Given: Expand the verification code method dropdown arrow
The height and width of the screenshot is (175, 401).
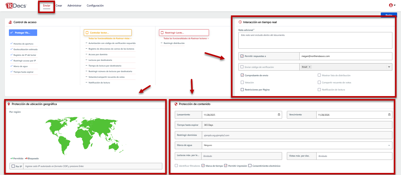Looking at the screenshot, I should click(x=389, y=67).
